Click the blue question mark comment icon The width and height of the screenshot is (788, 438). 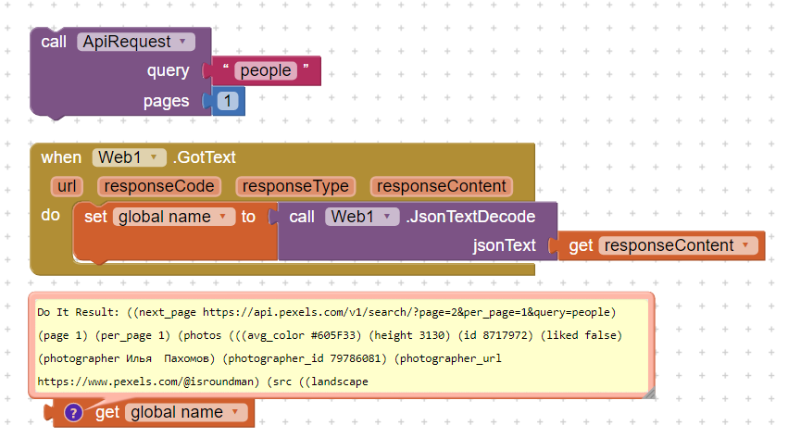pyautogui.click(x=74, y=413)
